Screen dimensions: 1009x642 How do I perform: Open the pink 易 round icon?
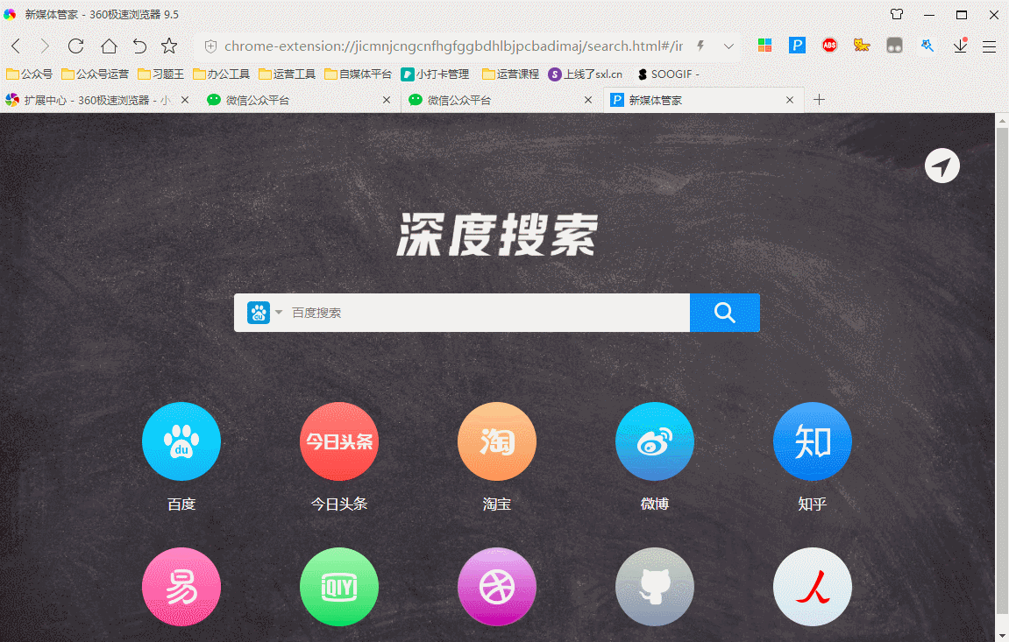[x=181, y=587]
